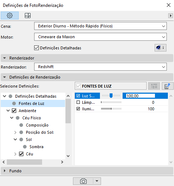Adjust the Luz S... intensity slider
Image resolution: width=174 pixels, height=186 pixels.
pyautogui.click(x=111, y=96)
